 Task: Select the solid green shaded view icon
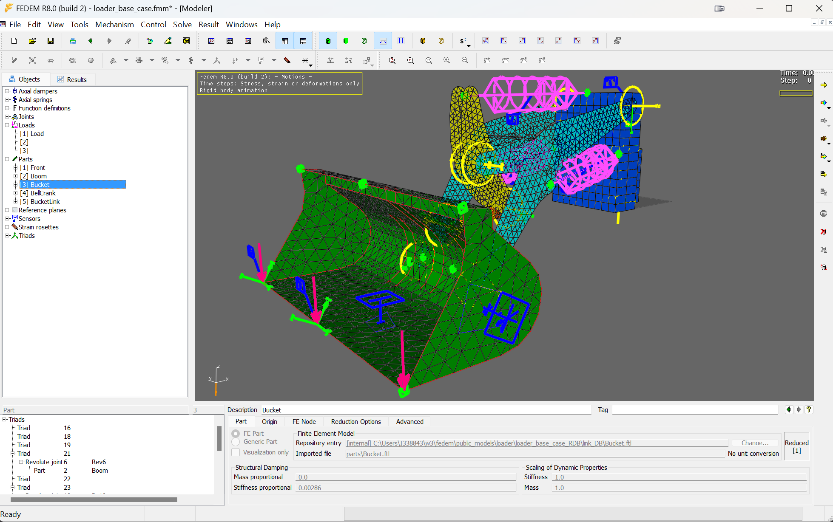[x=346, y=41]
